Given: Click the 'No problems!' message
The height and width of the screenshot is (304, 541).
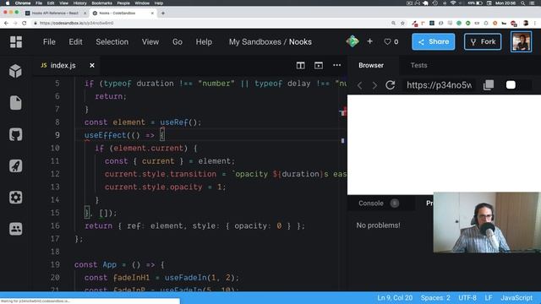Looking at the screenshot, I should point(378,225).
